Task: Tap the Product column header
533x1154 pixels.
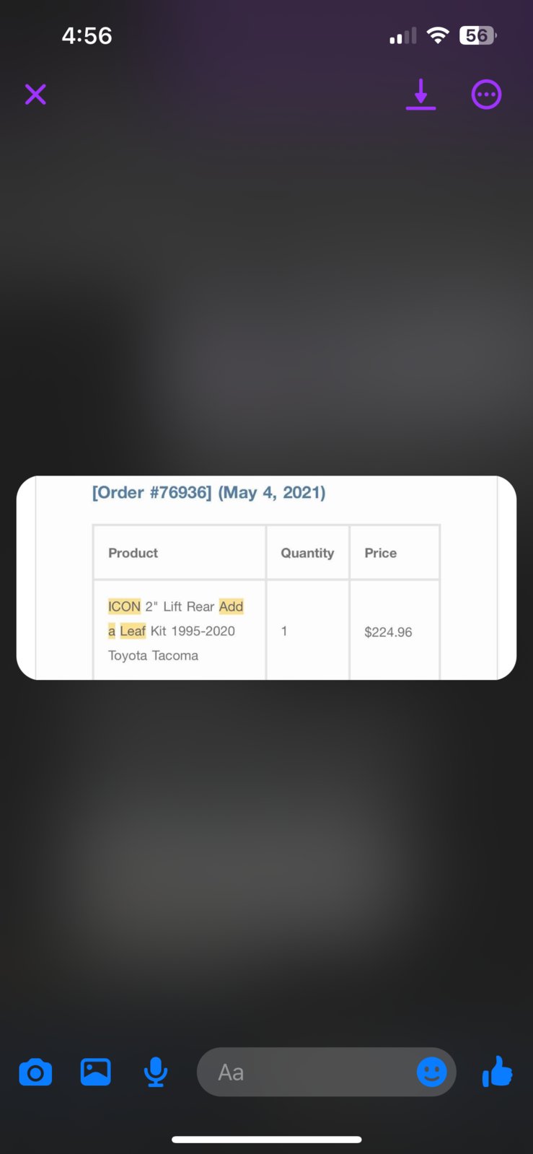Action: (x=133, y=553)
